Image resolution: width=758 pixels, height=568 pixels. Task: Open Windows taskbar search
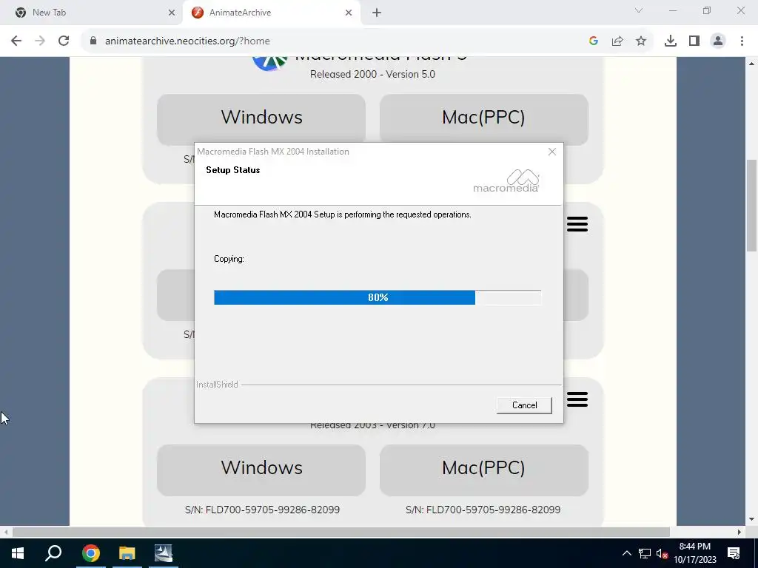click(53, 553)
